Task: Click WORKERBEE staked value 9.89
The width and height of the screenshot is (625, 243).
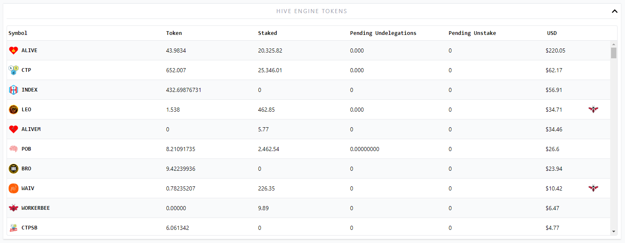Action: point(264,208)
